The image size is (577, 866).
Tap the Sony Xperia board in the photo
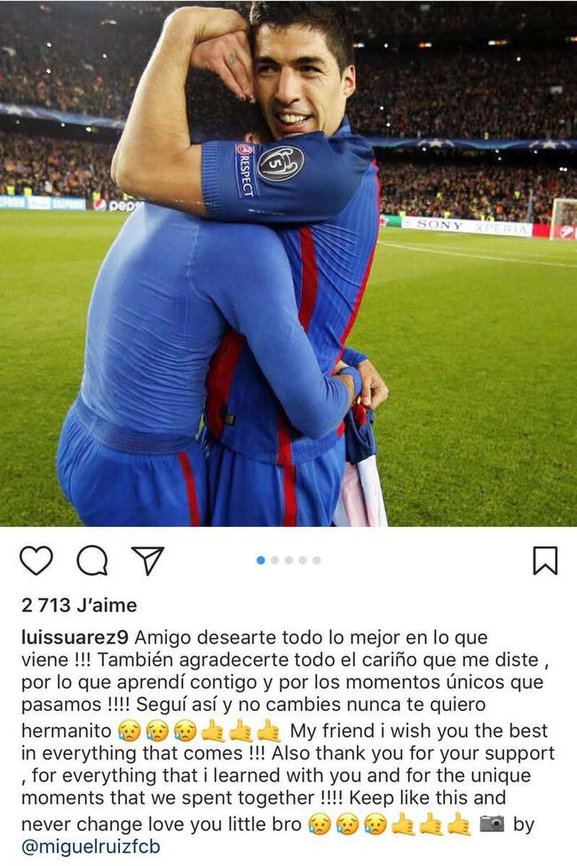click(467, 227)
